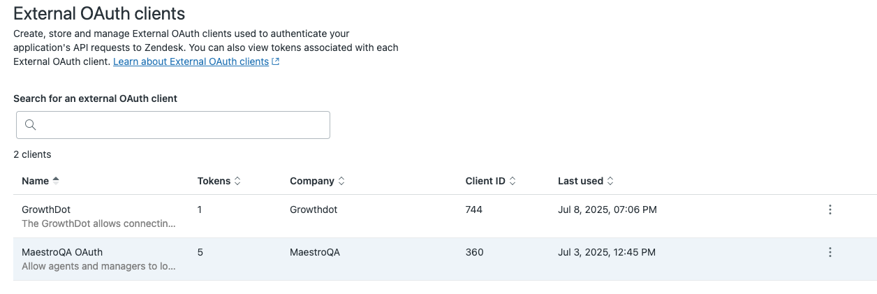
Task: Click the Last used sort icon
Action: click(610, 181)
